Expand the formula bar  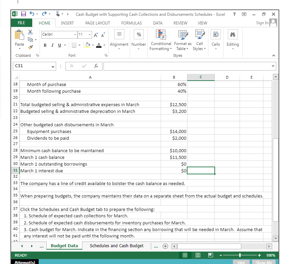tap(273, 66)
